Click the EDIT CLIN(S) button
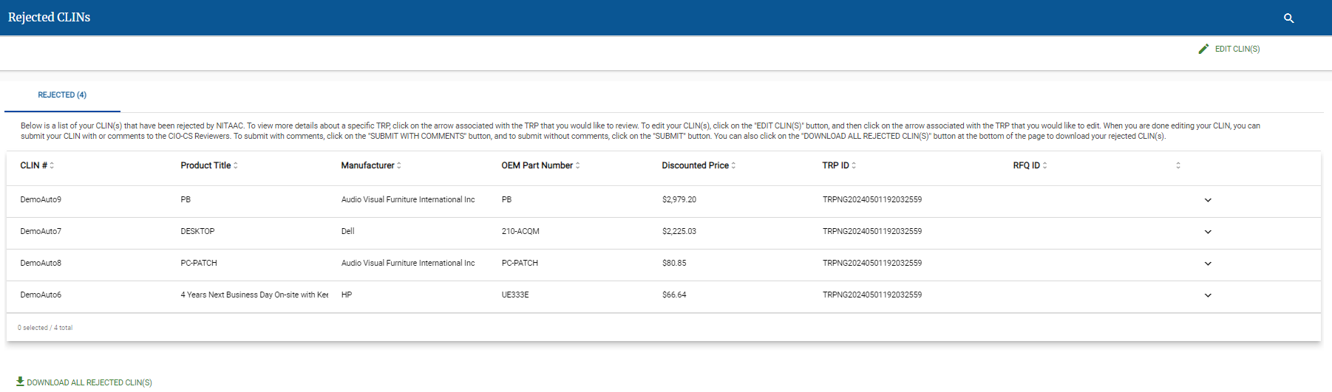1332x392 pixels. (1237, 49)
